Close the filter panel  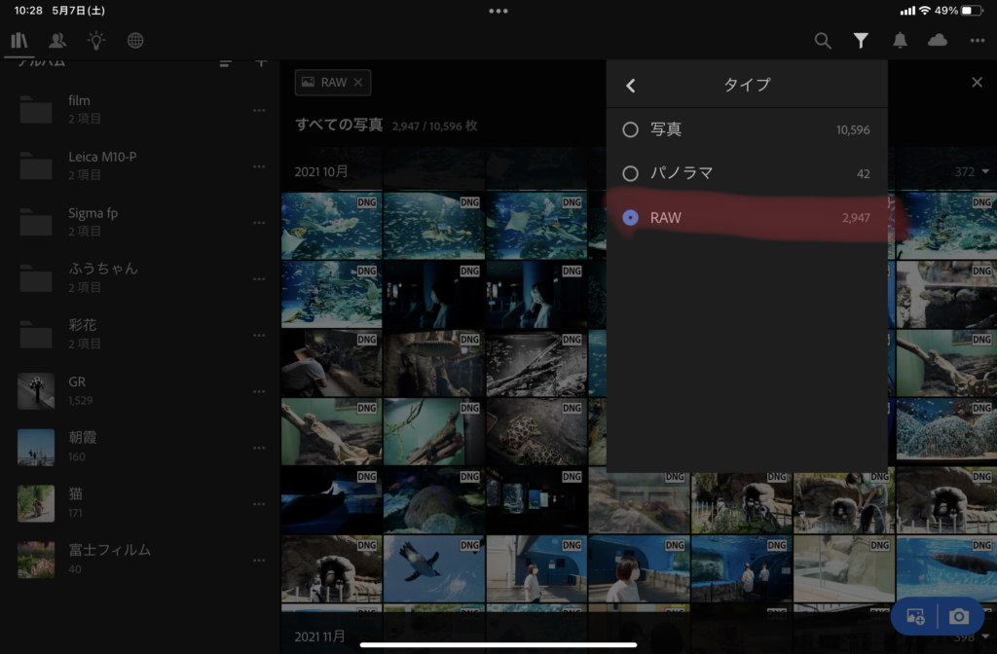coord(977,83)
